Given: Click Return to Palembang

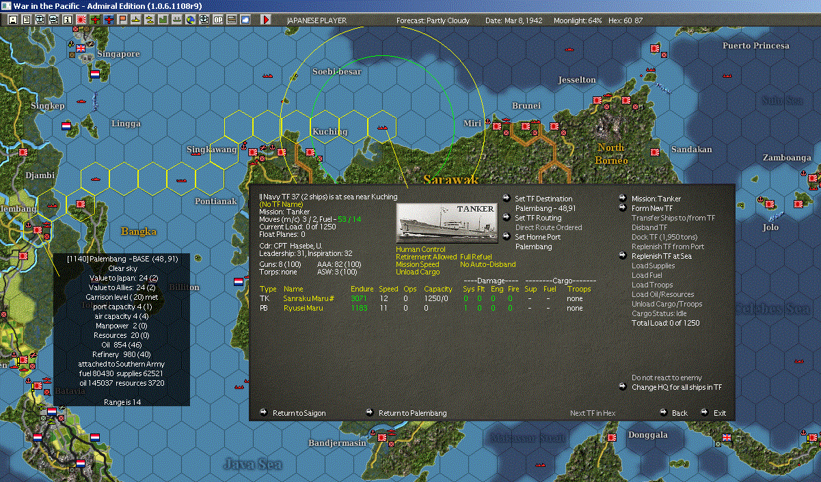Looking at the screenshot, I should tap(412, 413).
